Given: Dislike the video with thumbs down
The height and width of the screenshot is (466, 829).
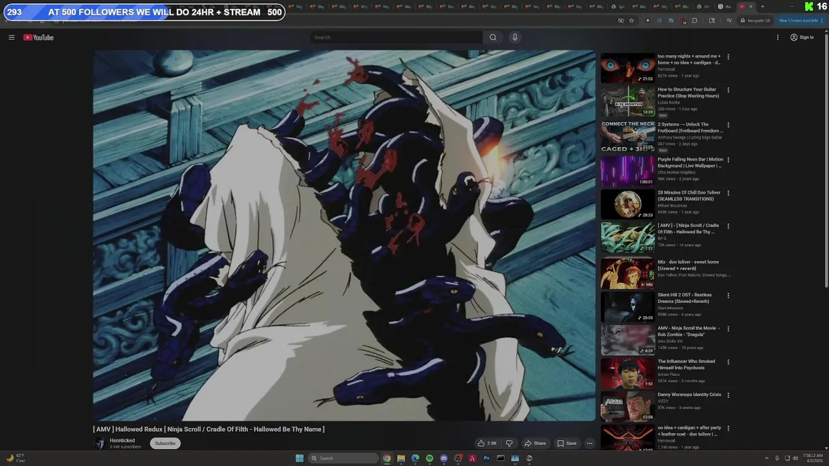Looking at the screenshot, I should point(509,443).
